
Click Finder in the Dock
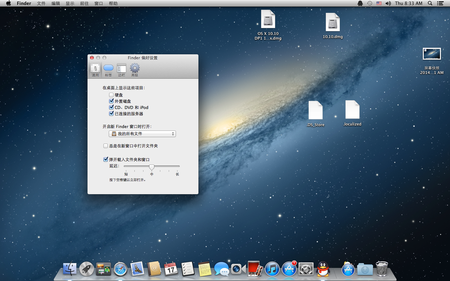tap(70, 269)
